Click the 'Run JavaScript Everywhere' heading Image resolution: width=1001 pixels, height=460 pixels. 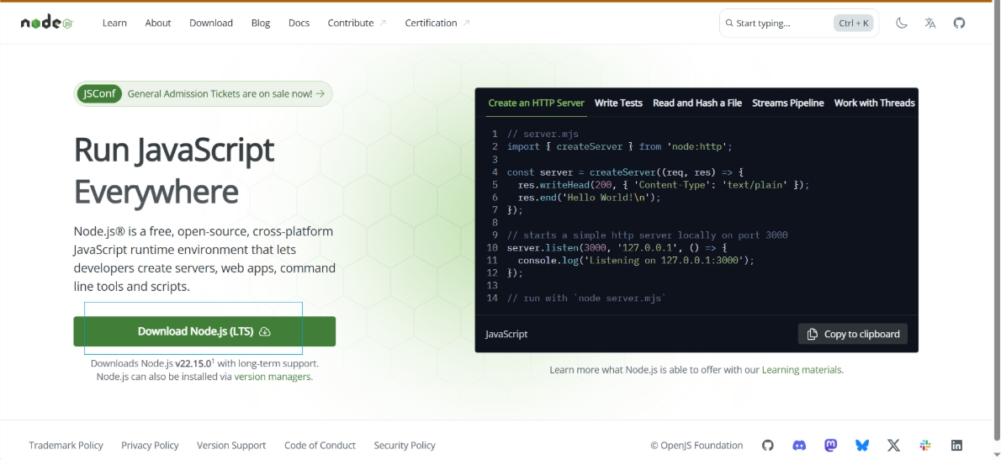pos(174,171)
